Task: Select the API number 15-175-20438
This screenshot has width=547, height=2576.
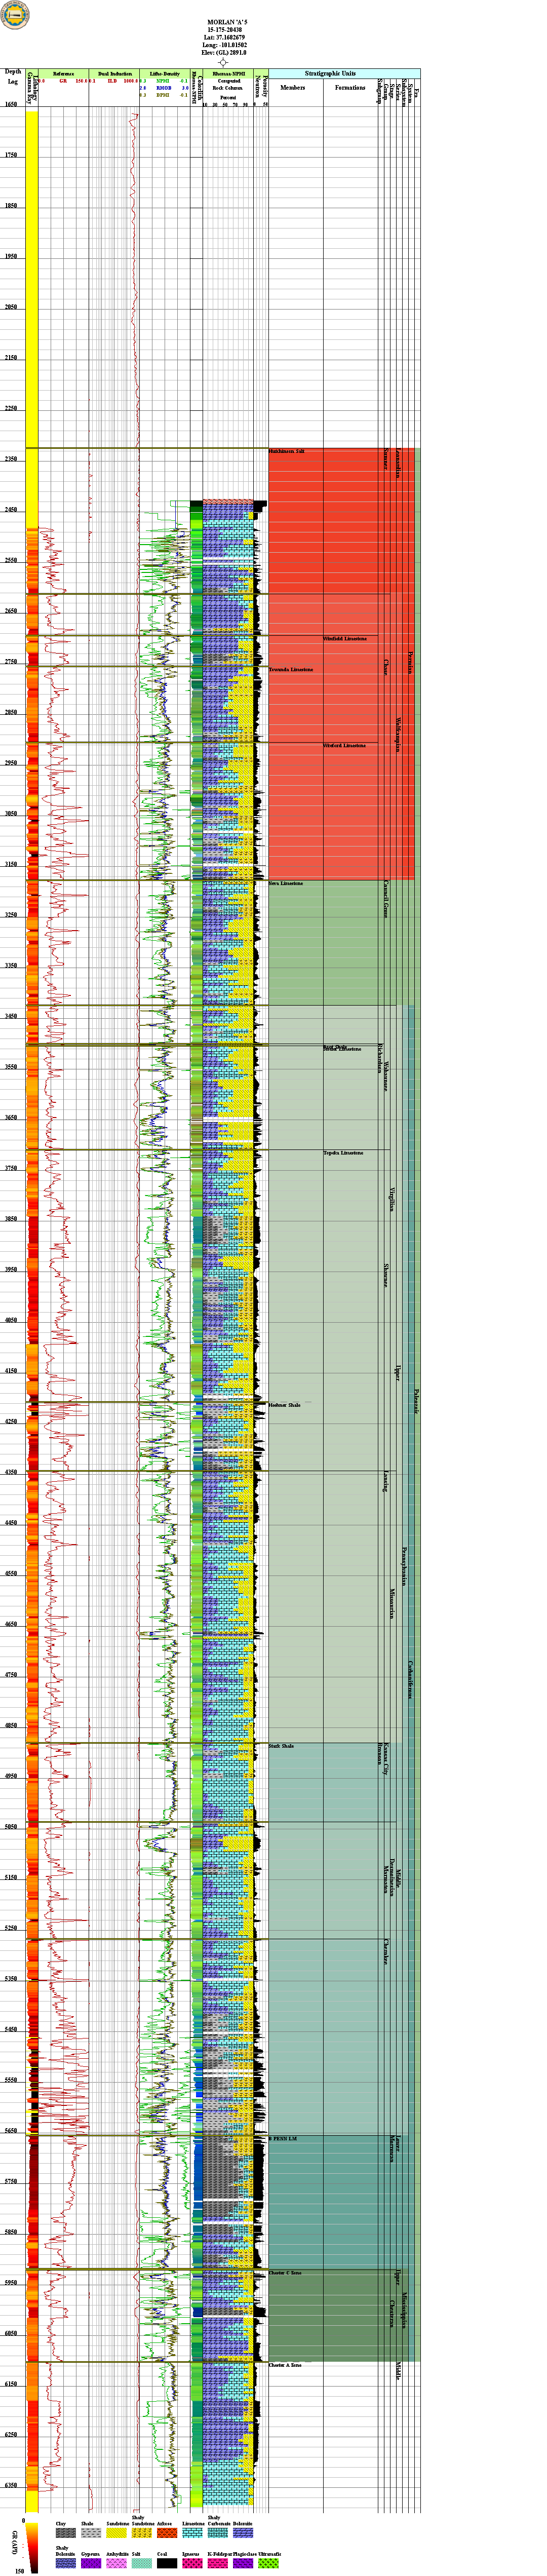Action: point(224,29)
